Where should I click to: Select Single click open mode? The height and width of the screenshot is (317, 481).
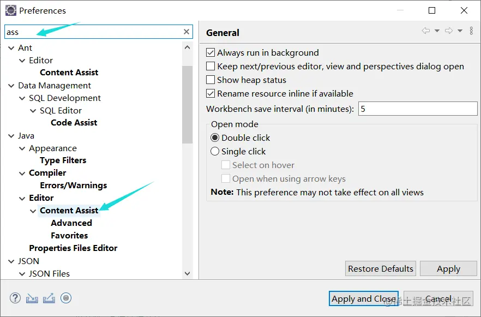(215, 151)
